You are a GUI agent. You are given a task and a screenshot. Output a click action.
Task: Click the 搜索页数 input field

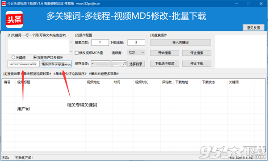click(x=100, y=42)
